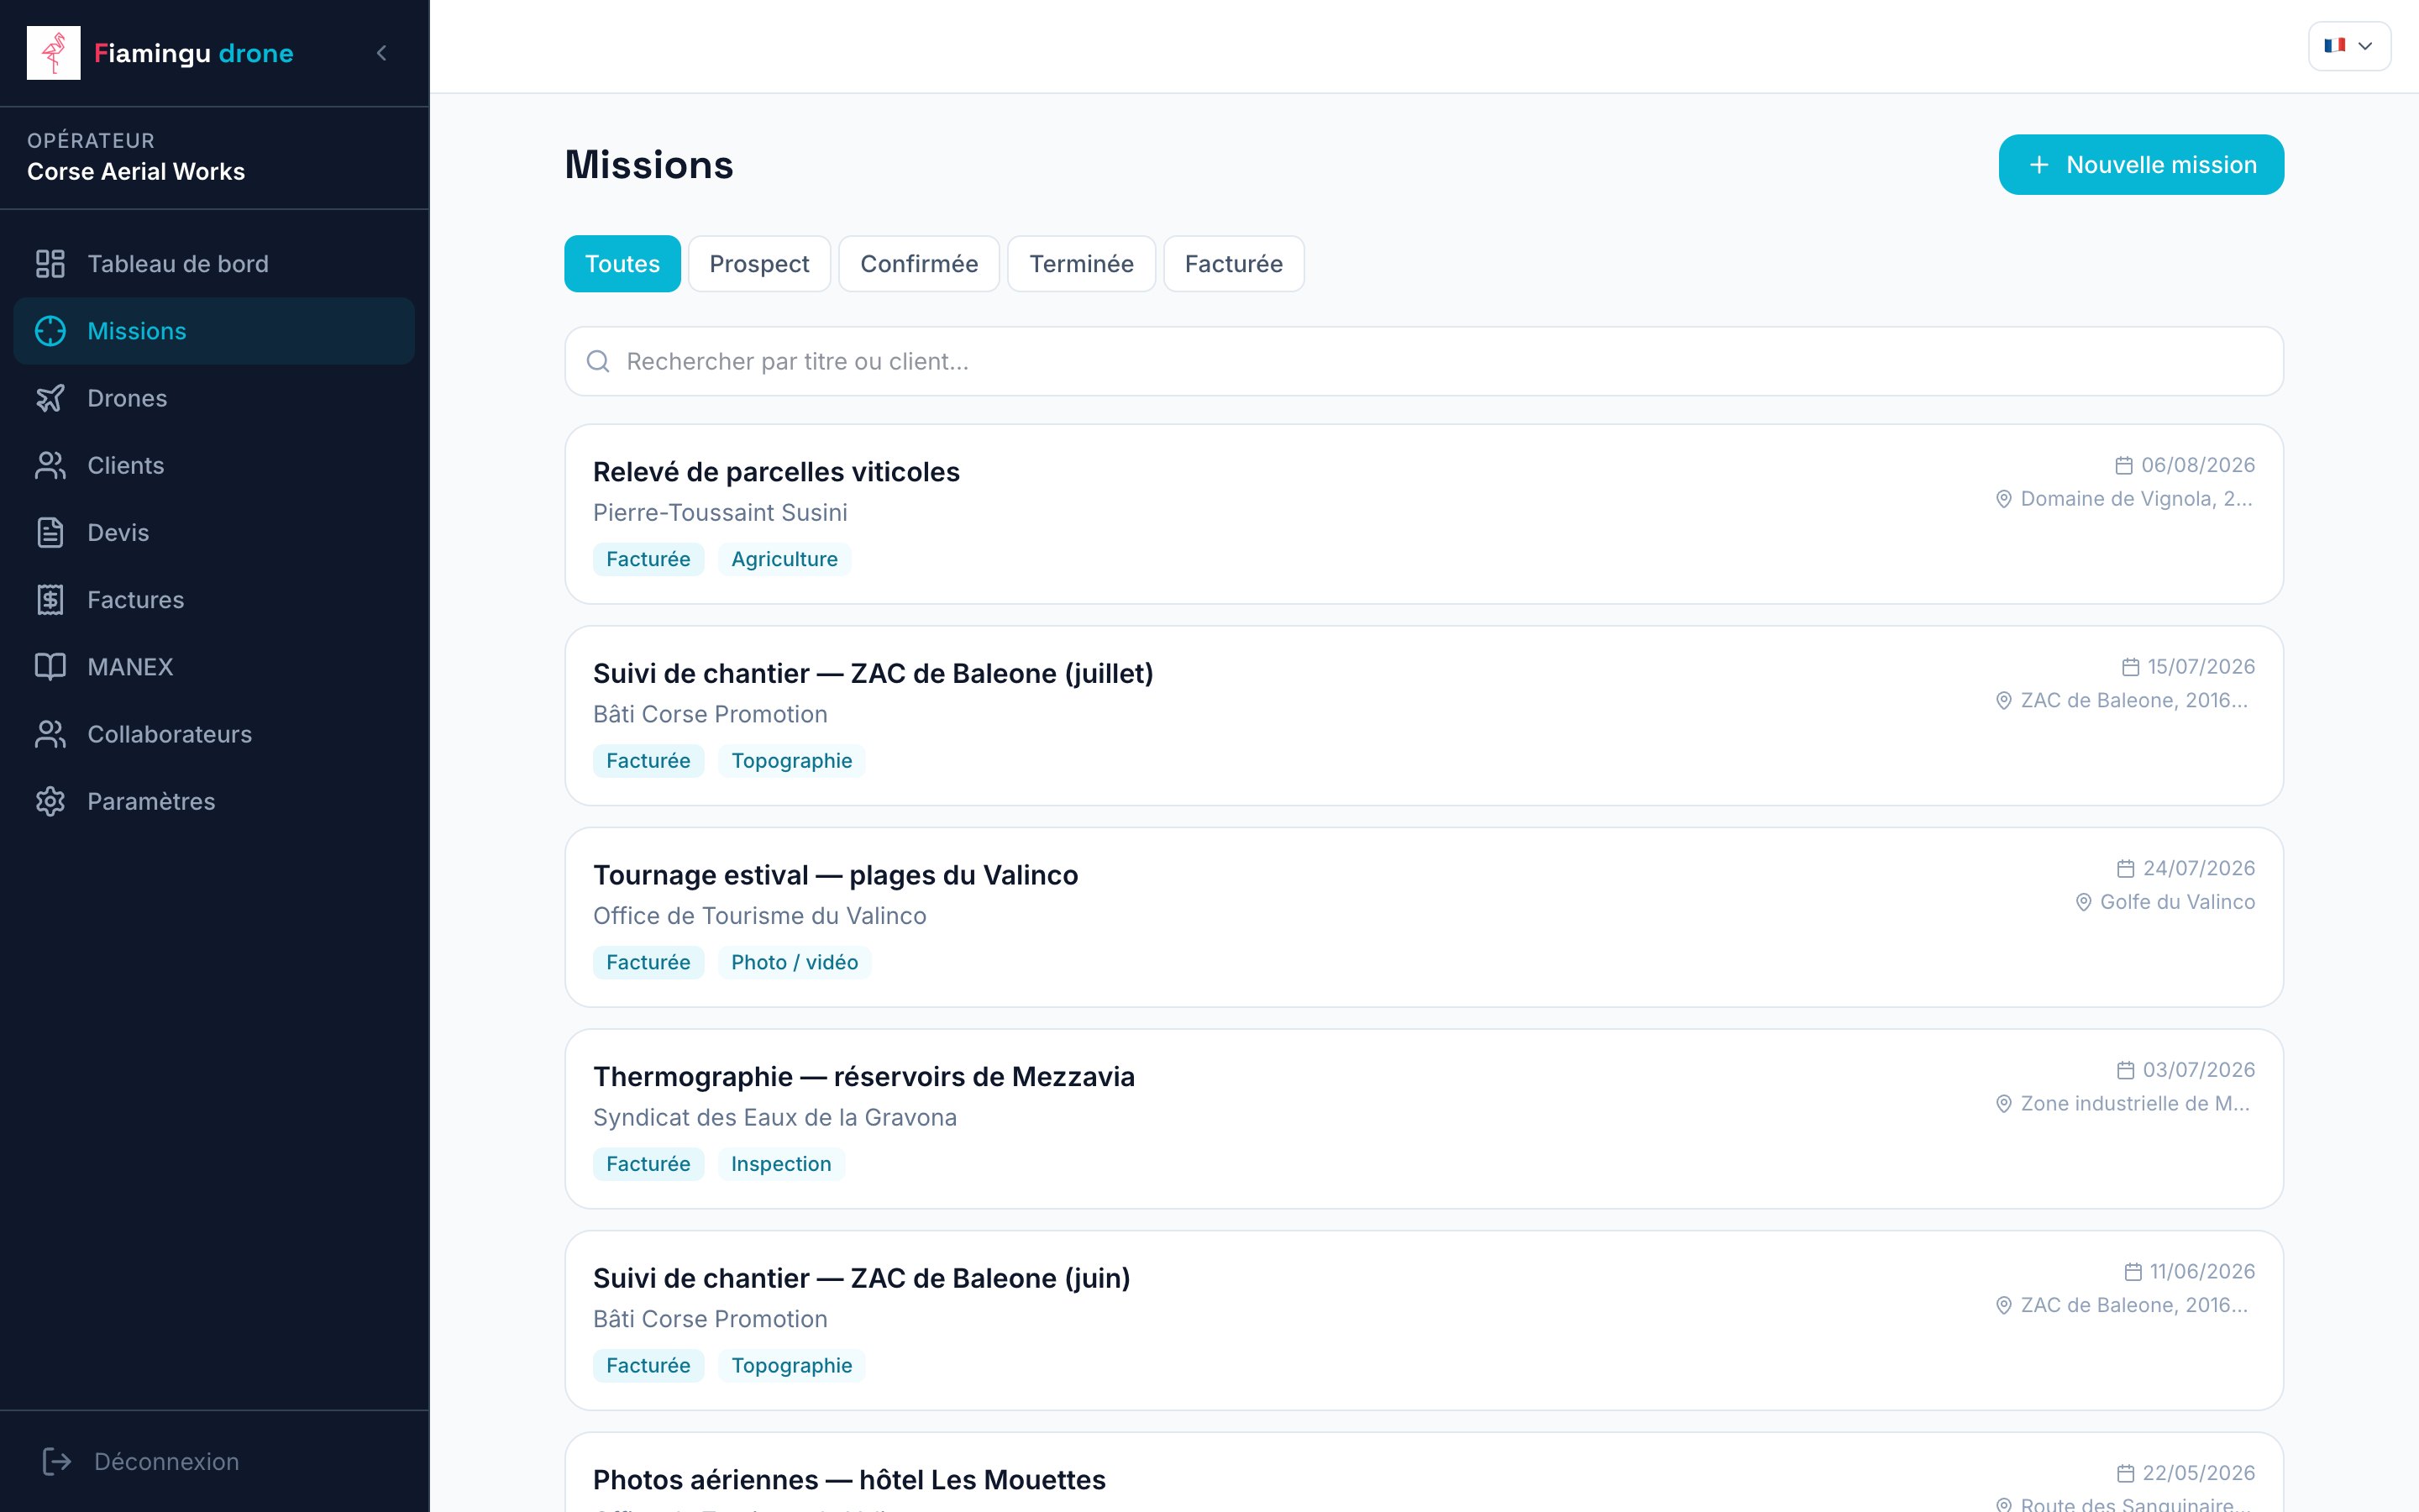Click calendar icon beside 06/08/2026

[2123, 466]
